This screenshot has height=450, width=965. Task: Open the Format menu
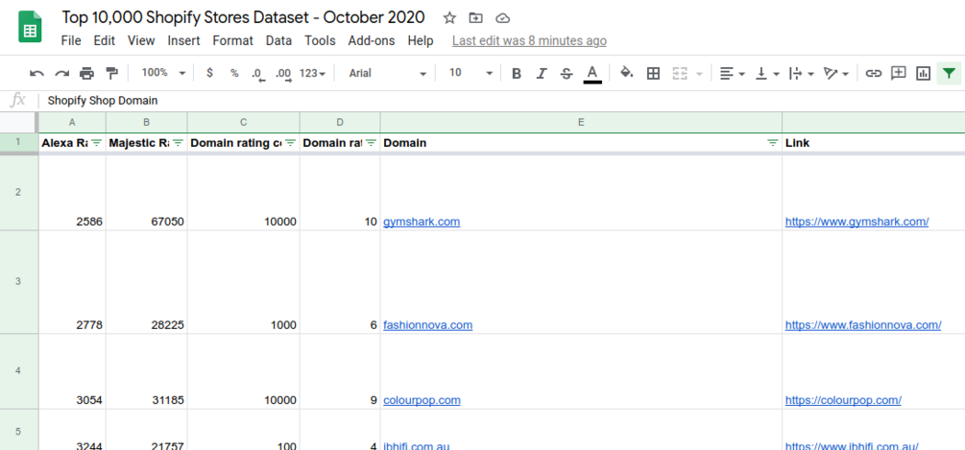(233, 40)
